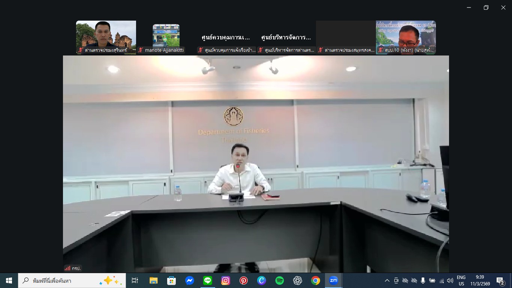
Task: Open the ChatGPT taskbar icon
Action: coord(298,280)
